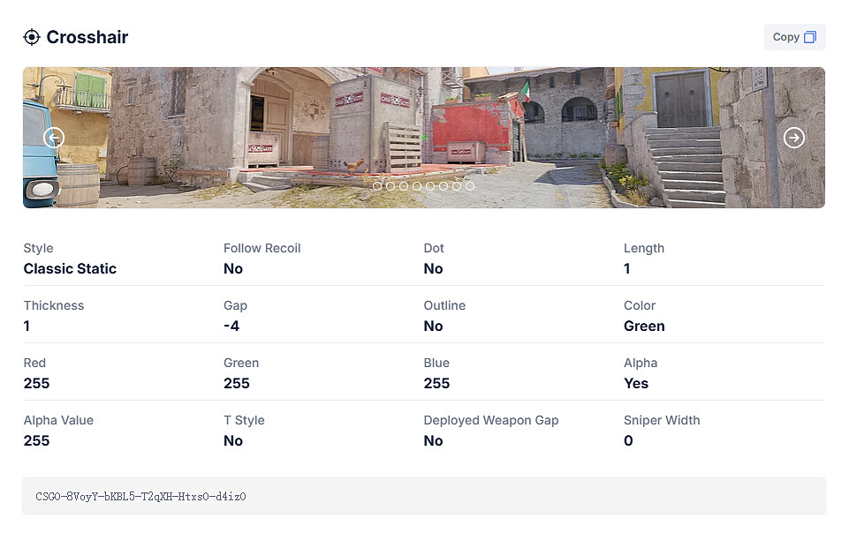Jump to the fifth carousel slide dot
Image resolution: width=849 pixels, height=533 pixels.
pyautogui.click(x=430, y=186)
